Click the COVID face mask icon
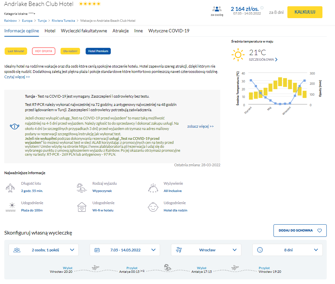The width and height of the screenshot is (335, 284). tap(14, 127)
